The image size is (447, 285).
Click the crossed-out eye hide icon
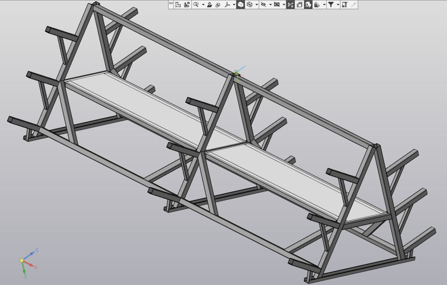263,5
